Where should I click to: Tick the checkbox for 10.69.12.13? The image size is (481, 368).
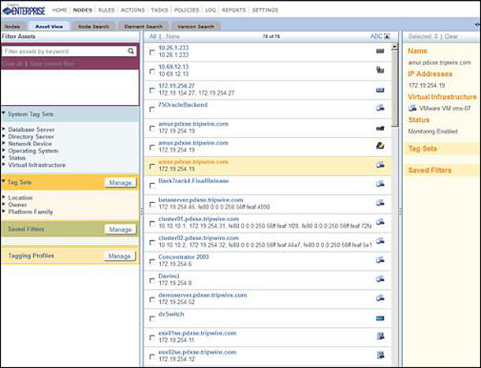(152, 71)
